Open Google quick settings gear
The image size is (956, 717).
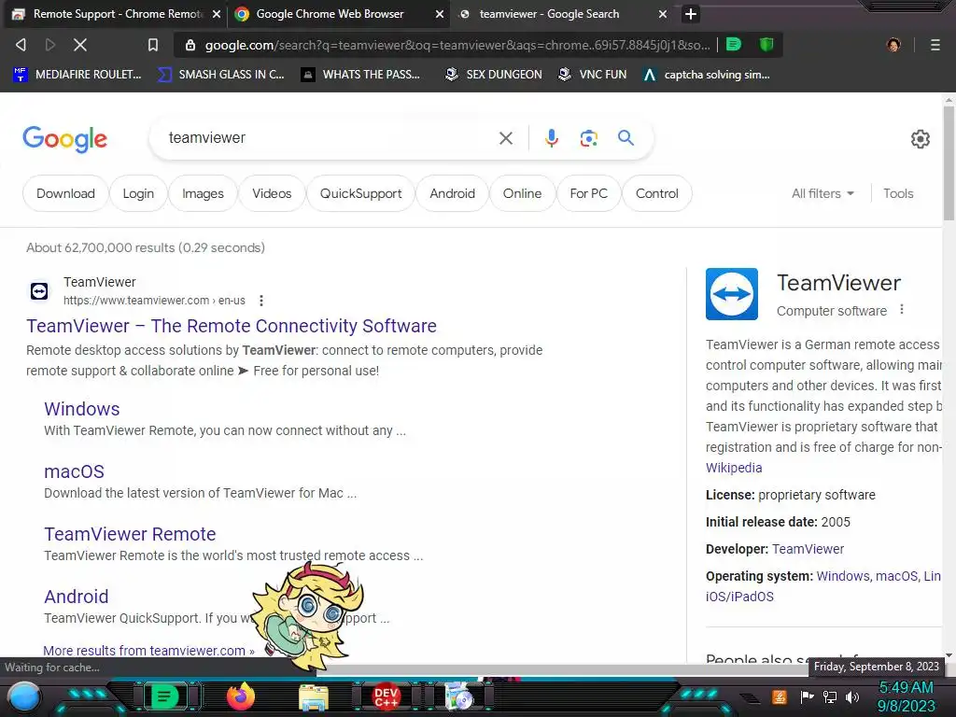pyautogui.click(x=920, y=139)
